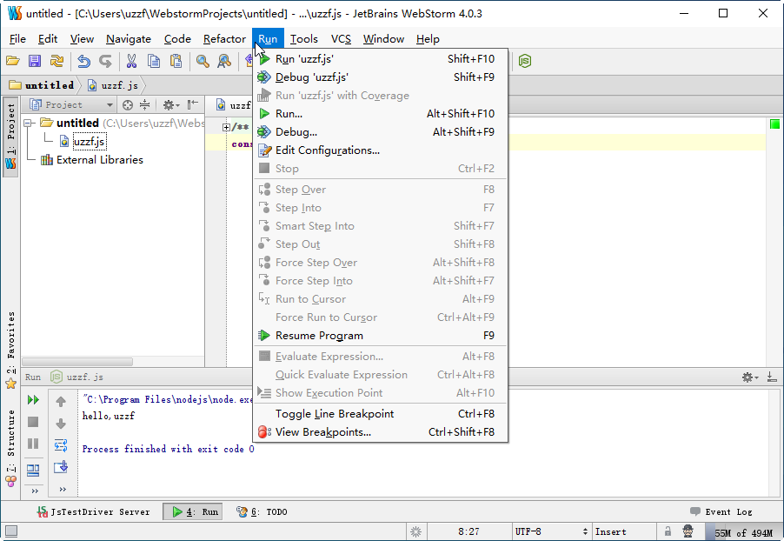The height and width of the screenshot is (541, 784).
Task: Click the Save All toolbar icon
Action: pyautogui.click(x=35, y=61)
